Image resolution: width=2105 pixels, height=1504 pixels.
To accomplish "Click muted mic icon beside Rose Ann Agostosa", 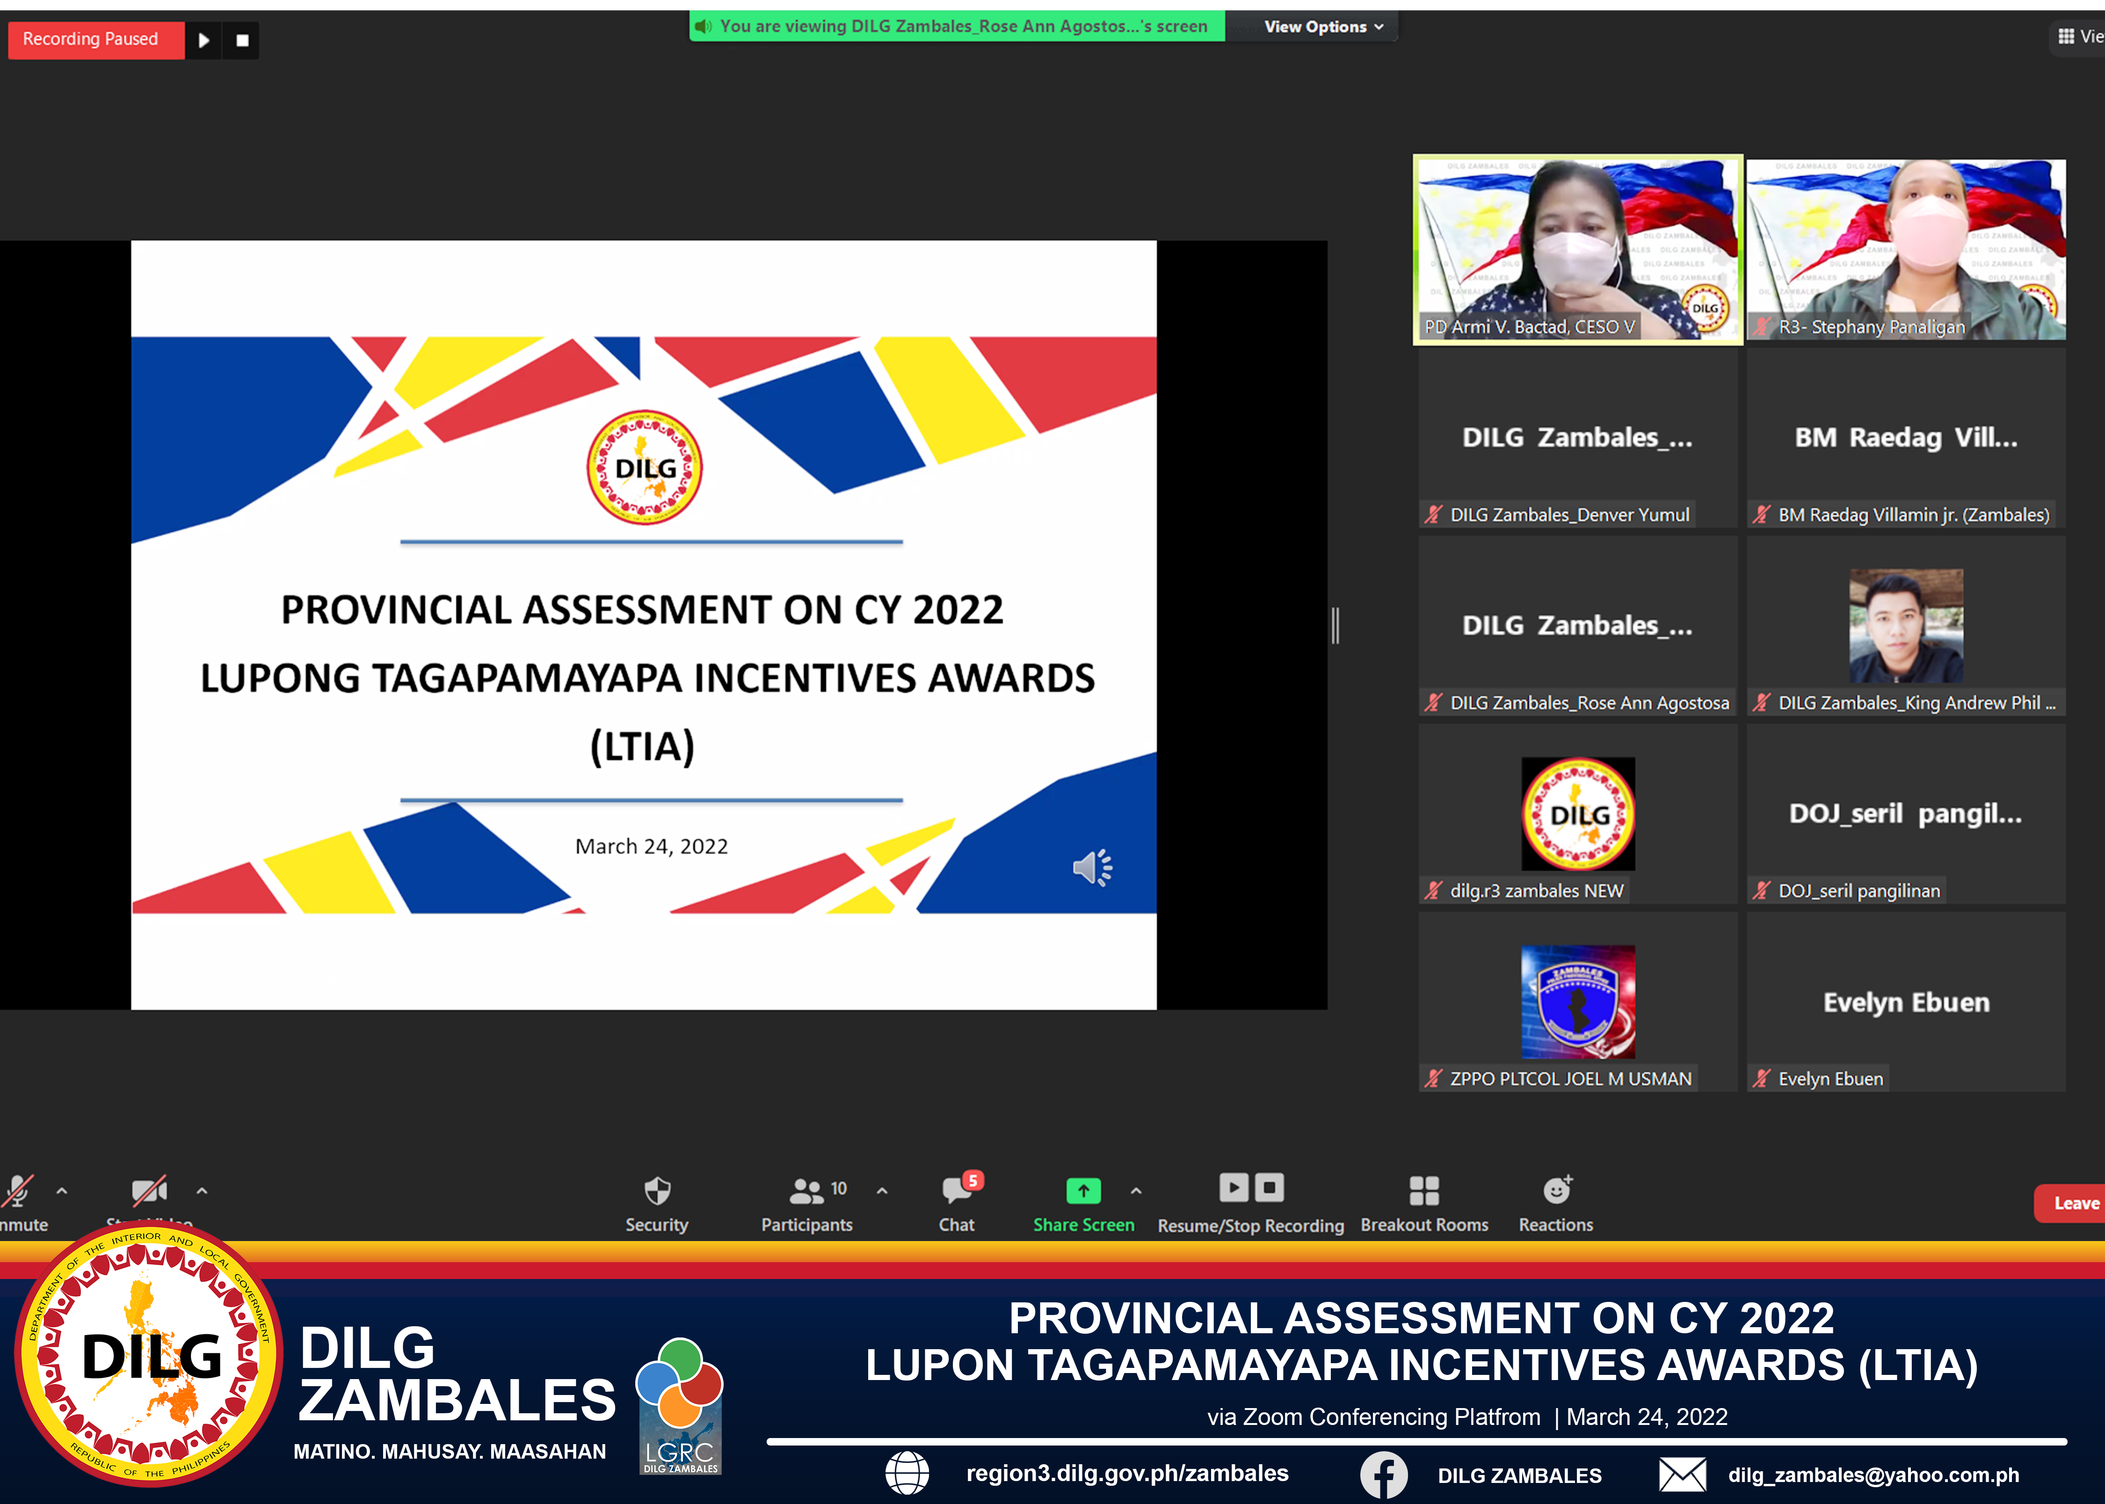I will 1434,702.
